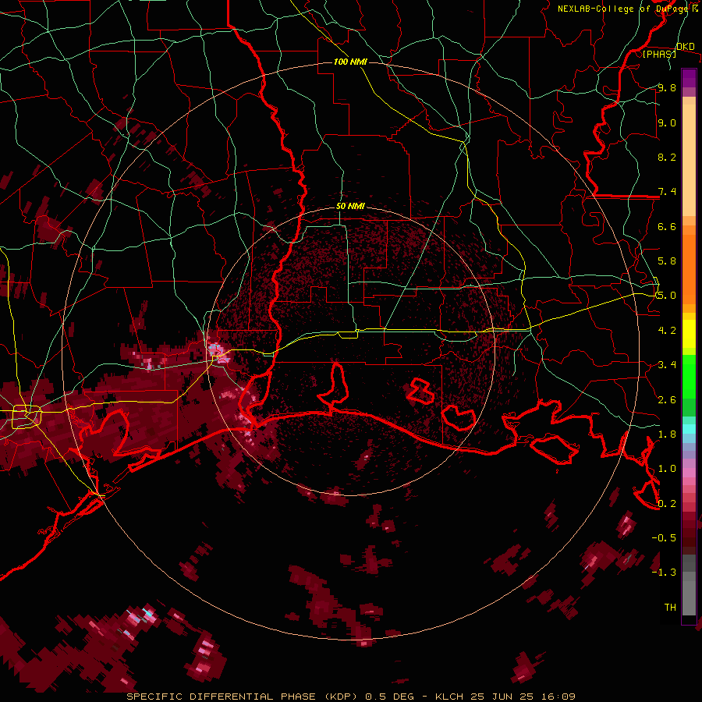
Task: Click the 5.0 value on the color scale
Action: point(667,296)
